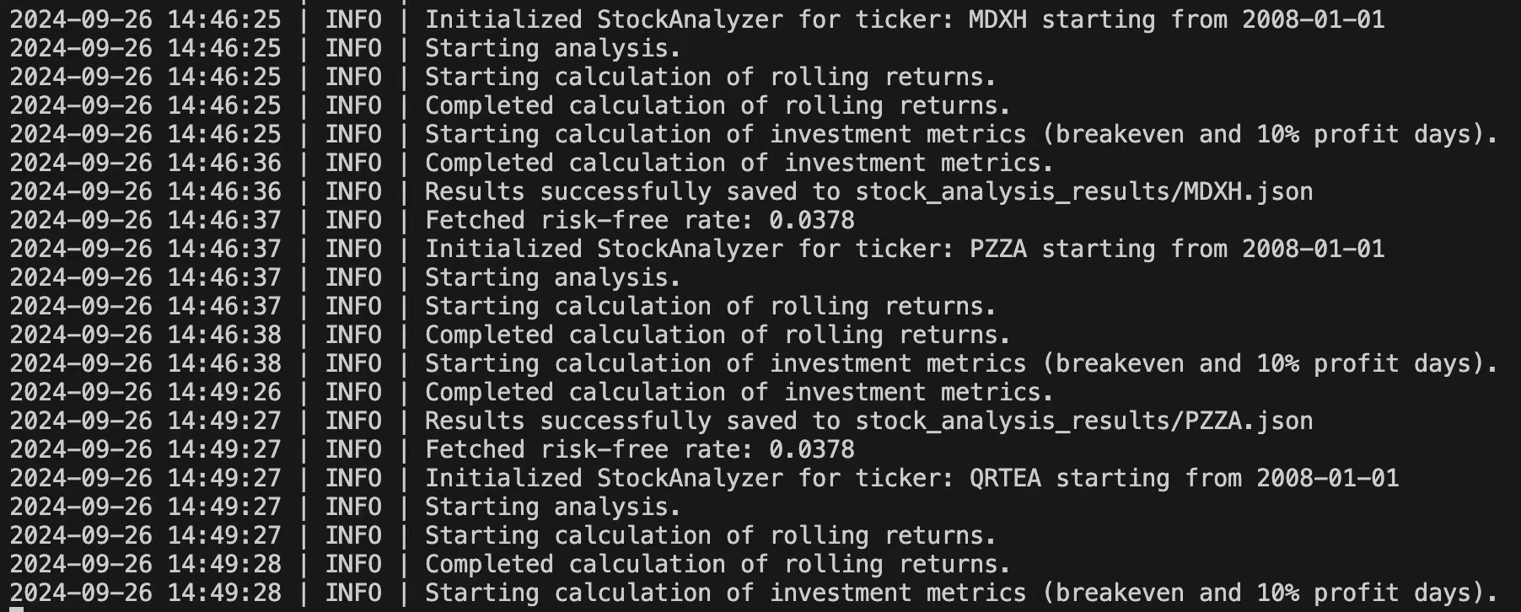Click the stock_analysis_results/PZZA.json file path
This screenshot has height=612, width=1521.
pos(1084,421)
